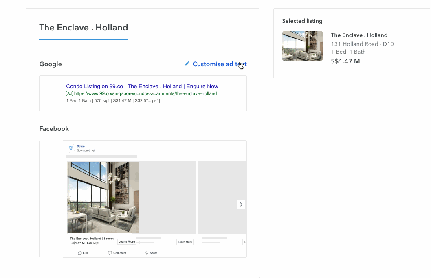Open selected listing thumbnail image

tap(303, 46)
